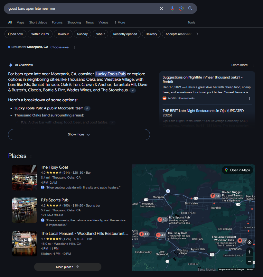This screenshot has height=277, width=263.
Task: Open AI Overview three-dot options menu
Action: coord(253,65)
